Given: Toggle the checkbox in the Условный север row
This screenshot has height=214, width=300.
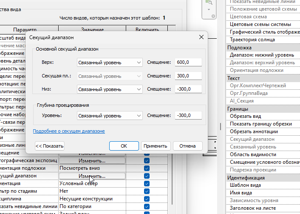Looking at the screenshot, I should (147, 183).
